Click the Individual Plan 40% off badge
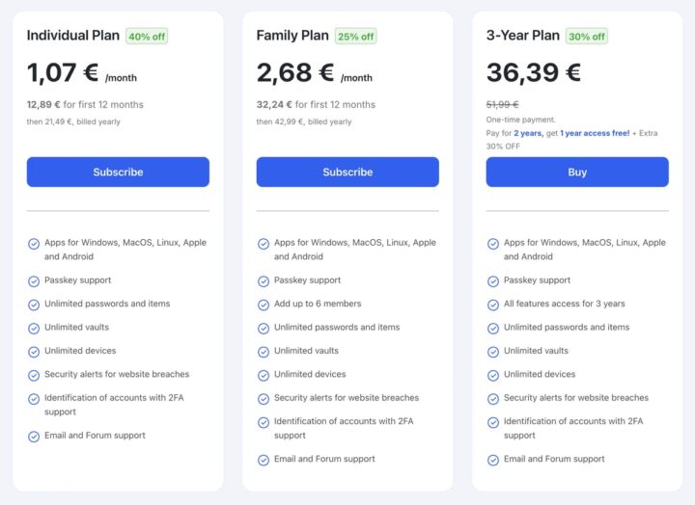695x505 pixels. point(147,37)
